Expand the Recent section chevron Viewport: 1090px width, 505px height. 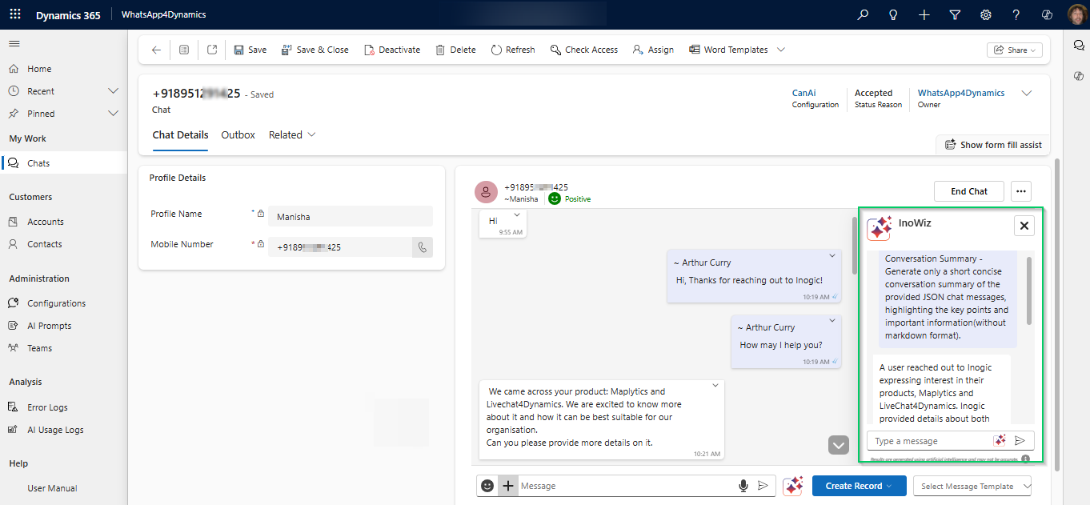[x=113, y=91]
